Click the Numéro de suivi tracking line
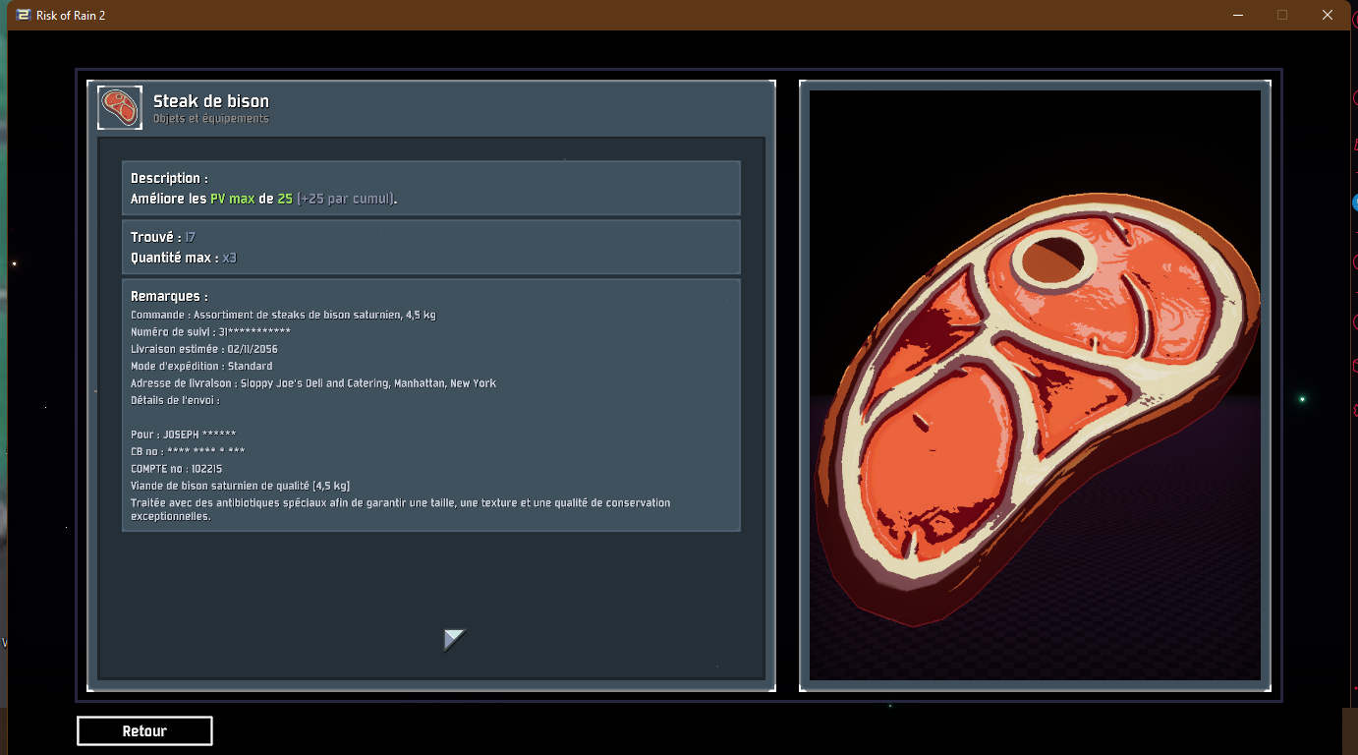 coord(210,332)
